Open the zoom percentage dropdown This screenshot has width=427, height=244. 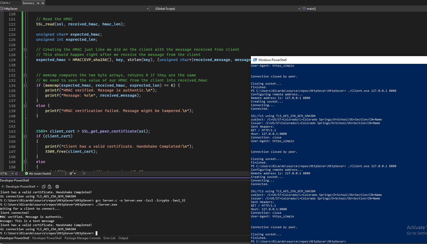[x=12, y=174]
